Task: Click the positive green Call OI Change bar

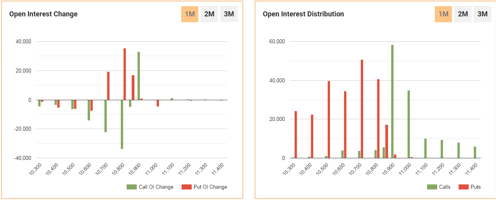Action: click(138, 76)
